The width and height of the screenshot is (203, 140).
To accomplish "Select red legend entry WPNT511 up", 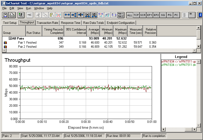I will (179, 62).
